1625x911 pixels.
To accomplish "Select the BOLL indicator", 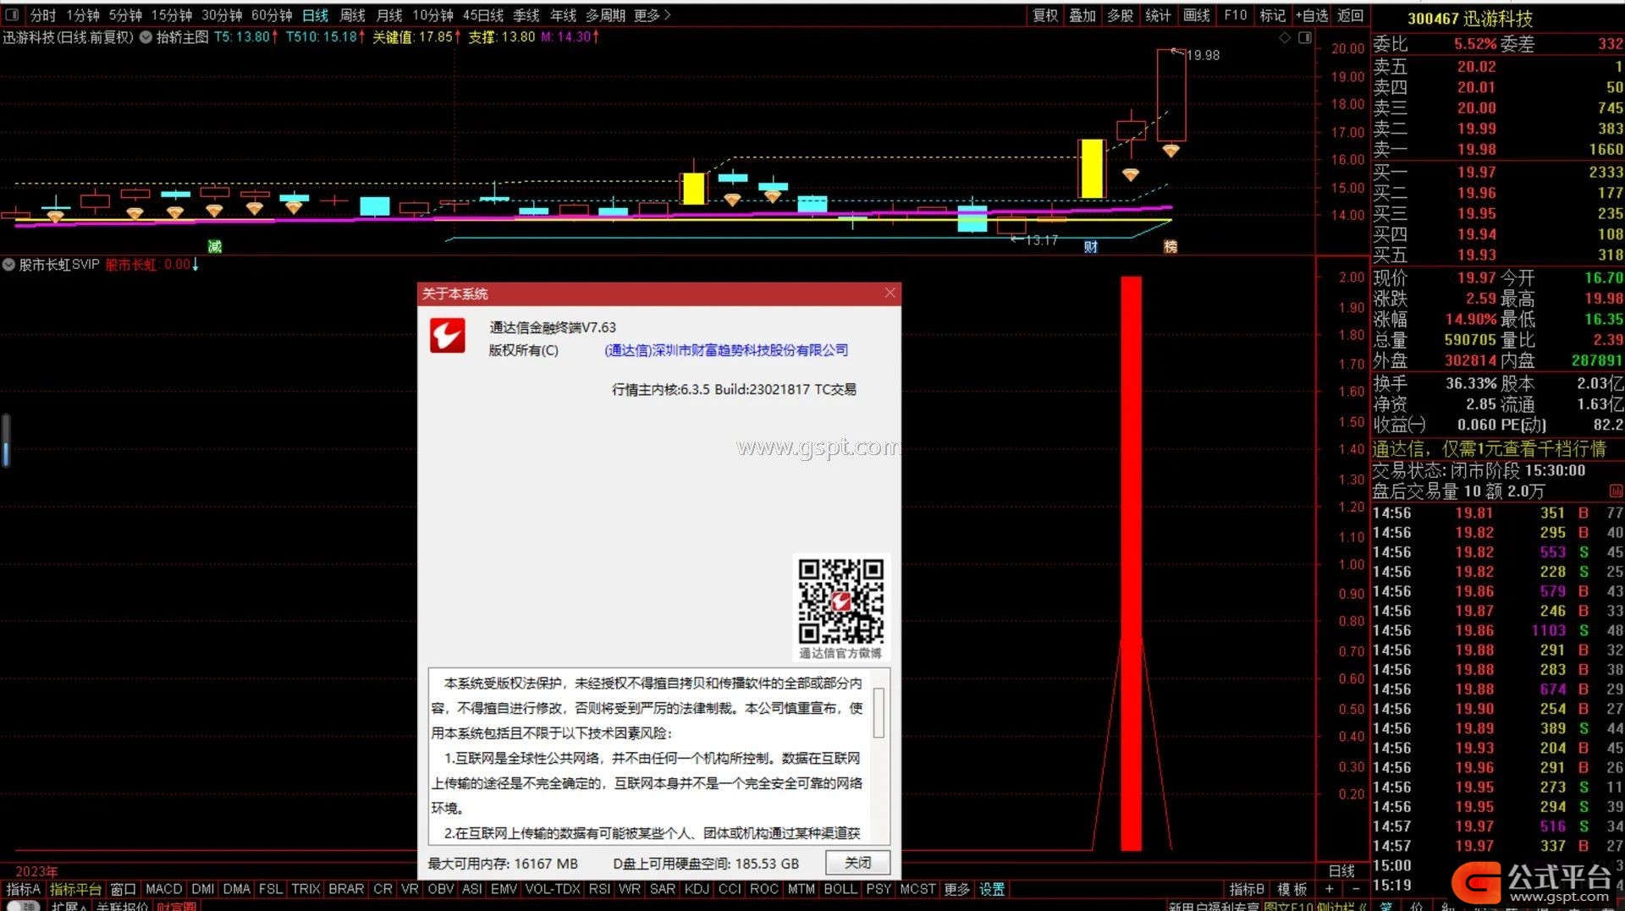I will [x=840, y=889].
